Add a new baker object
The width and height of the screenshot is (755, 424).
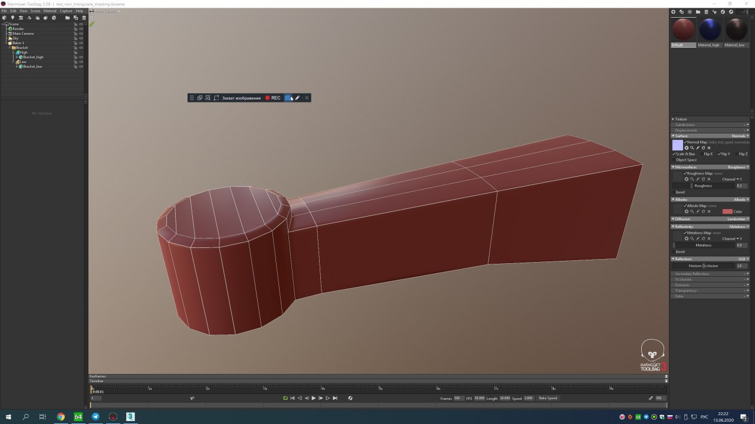click(x=45, y=18)
